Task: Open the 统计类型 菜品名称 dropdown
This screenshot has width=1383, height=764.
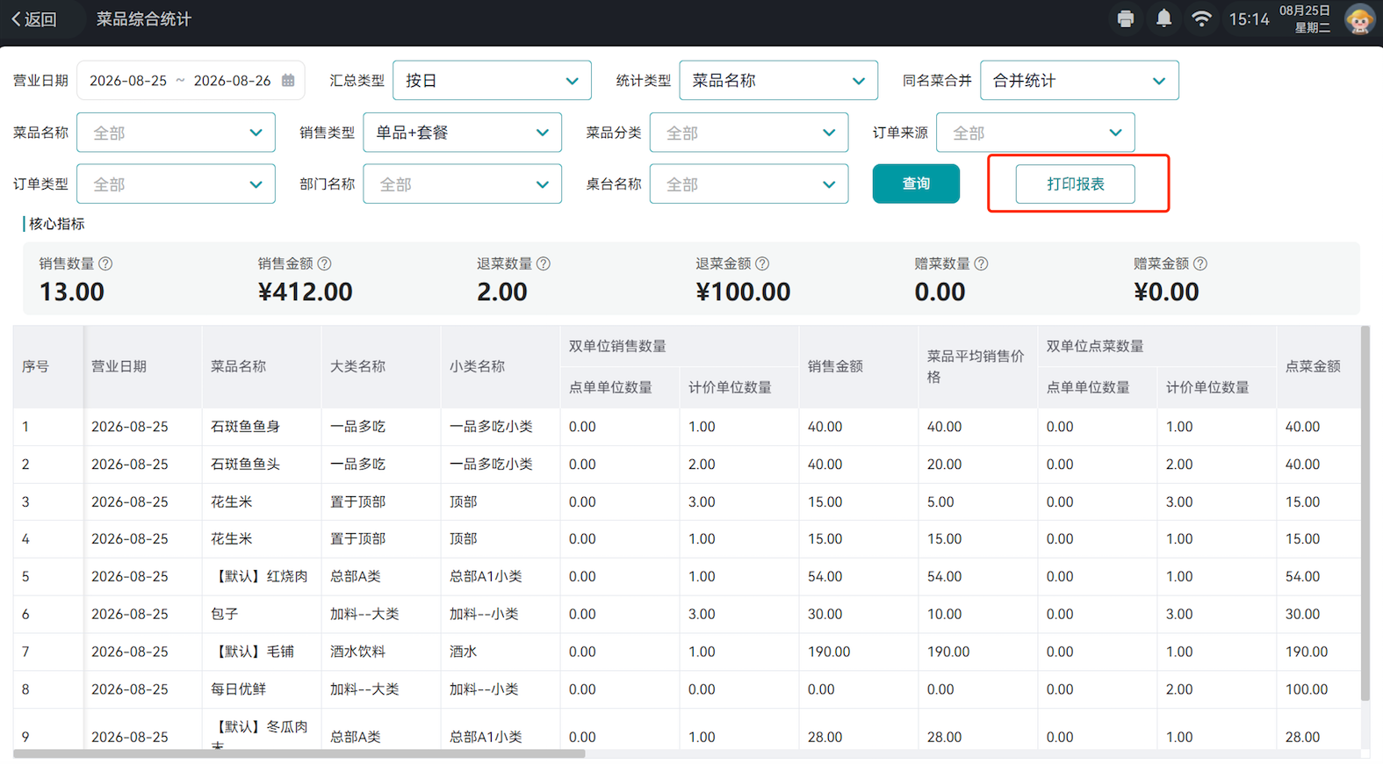Action: pos(778,80)
